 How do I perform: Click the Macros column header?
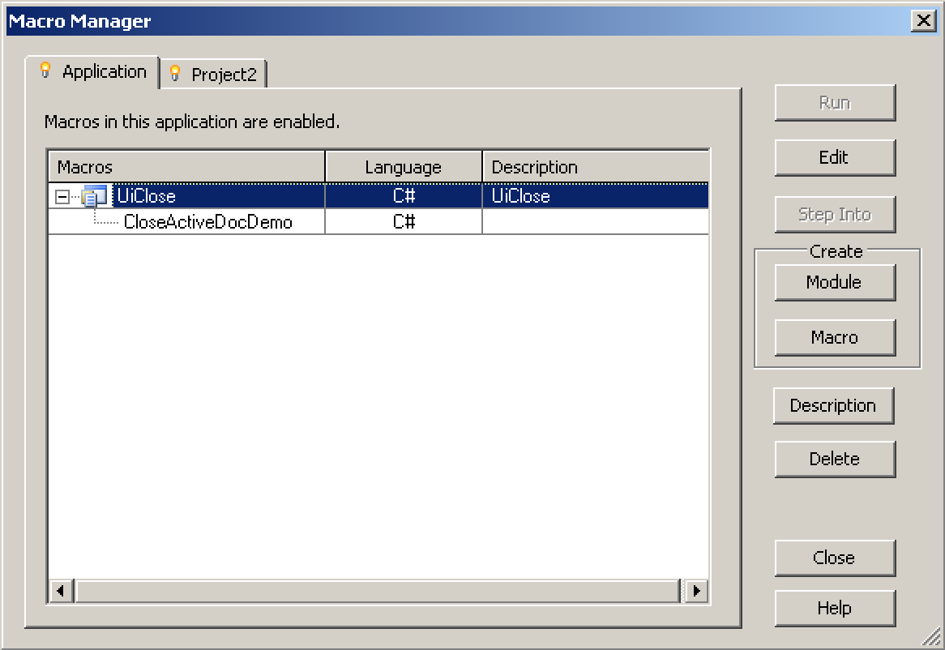[186, 166]
